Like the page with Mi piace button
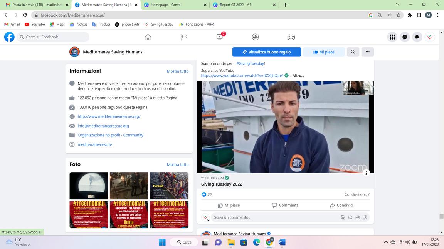This screenshot has width=444, height=249. (324, 52)
